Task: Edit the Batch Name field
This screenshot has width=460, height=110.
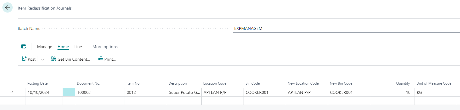Action: [346, 28]
